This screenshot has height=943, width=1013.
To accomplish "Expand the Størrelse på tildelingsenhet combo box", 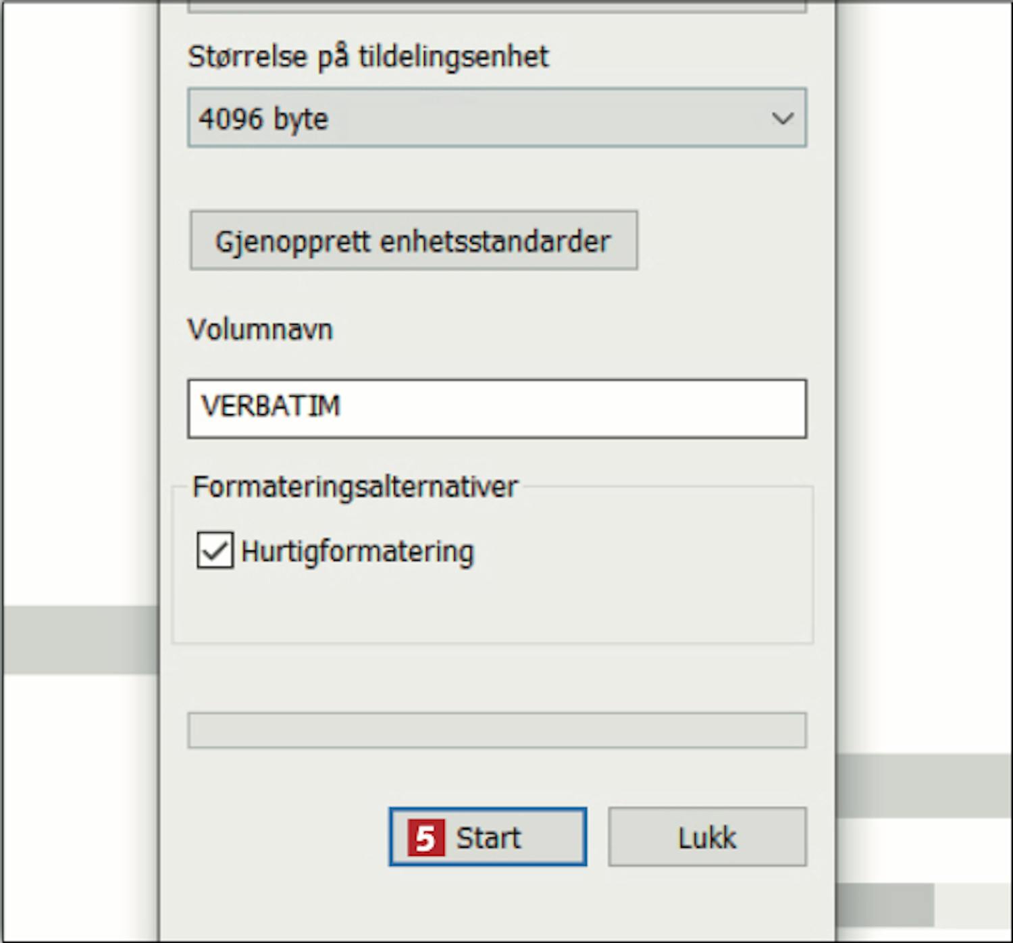I will 497,118.
